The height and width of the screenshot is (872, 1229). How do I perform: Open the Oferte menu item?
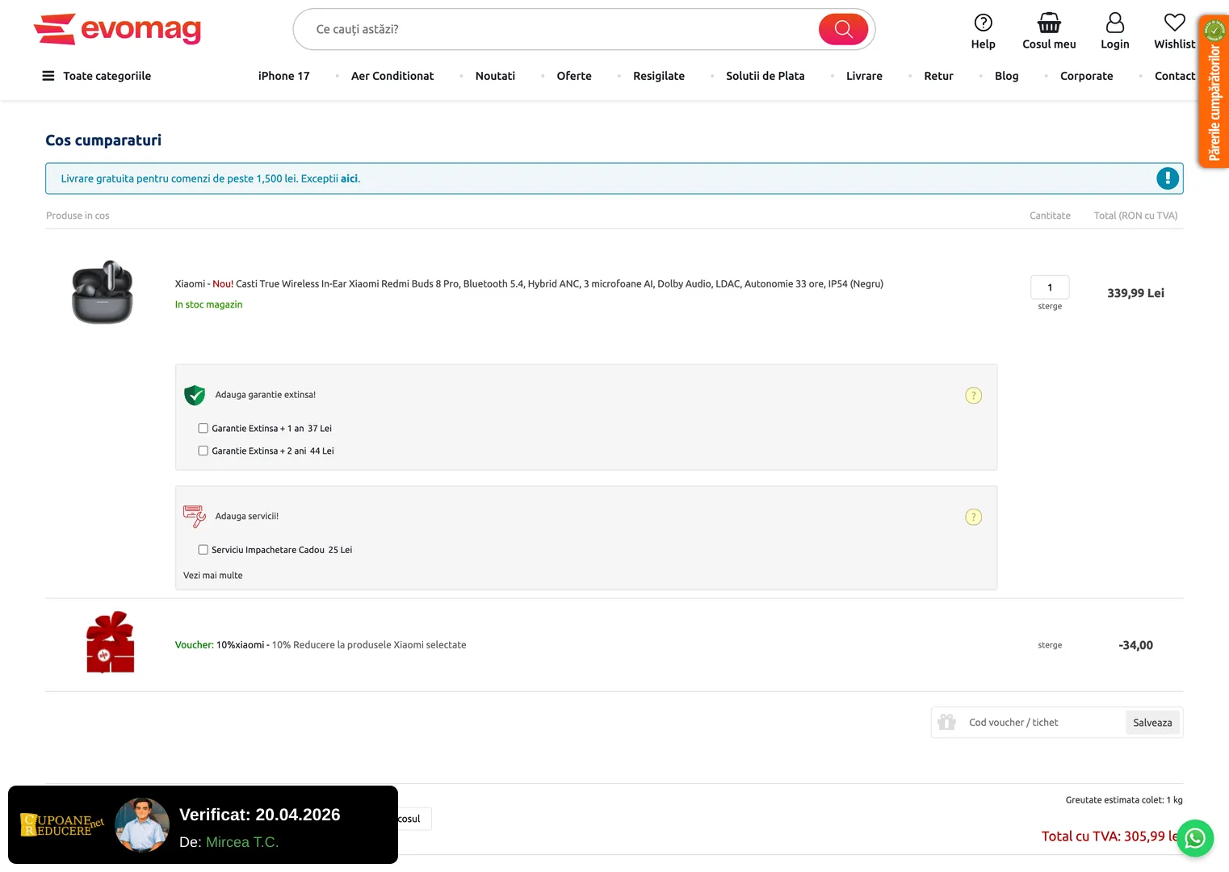pyautogui.click(x=573, y=76)
